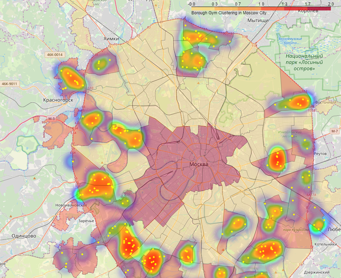Click the 46К-9011 road shield
This screenshot has height=278, width=341.
pos(9,84)
